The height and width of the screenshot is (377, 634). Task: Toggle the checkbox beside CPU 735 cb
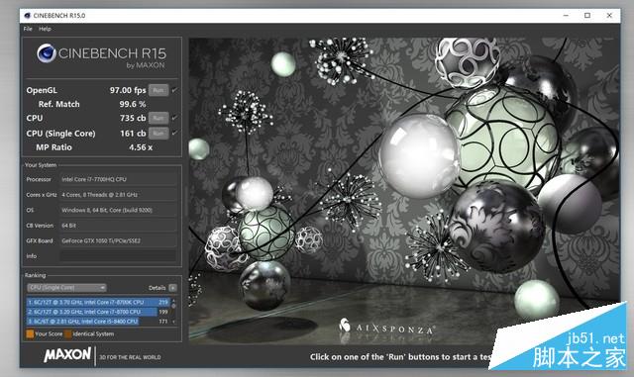[174, 118]
